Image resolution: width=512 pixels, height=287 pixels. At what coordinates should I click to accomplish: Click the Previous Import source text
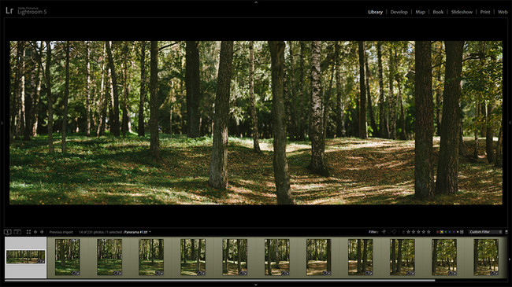(61, 232)
